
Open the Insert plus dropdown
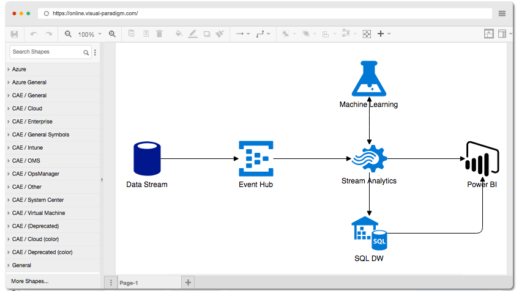click(384, 34)
